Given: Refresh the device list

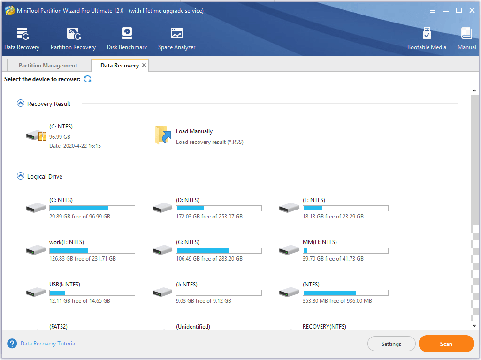Looking at the screenshot, I should [87, 79].
